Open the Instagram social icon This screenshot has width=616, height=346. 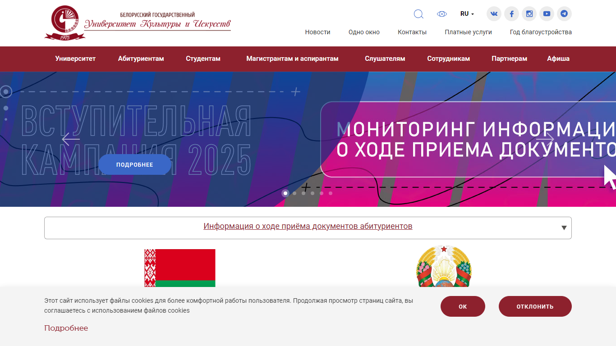click(529, 14)
